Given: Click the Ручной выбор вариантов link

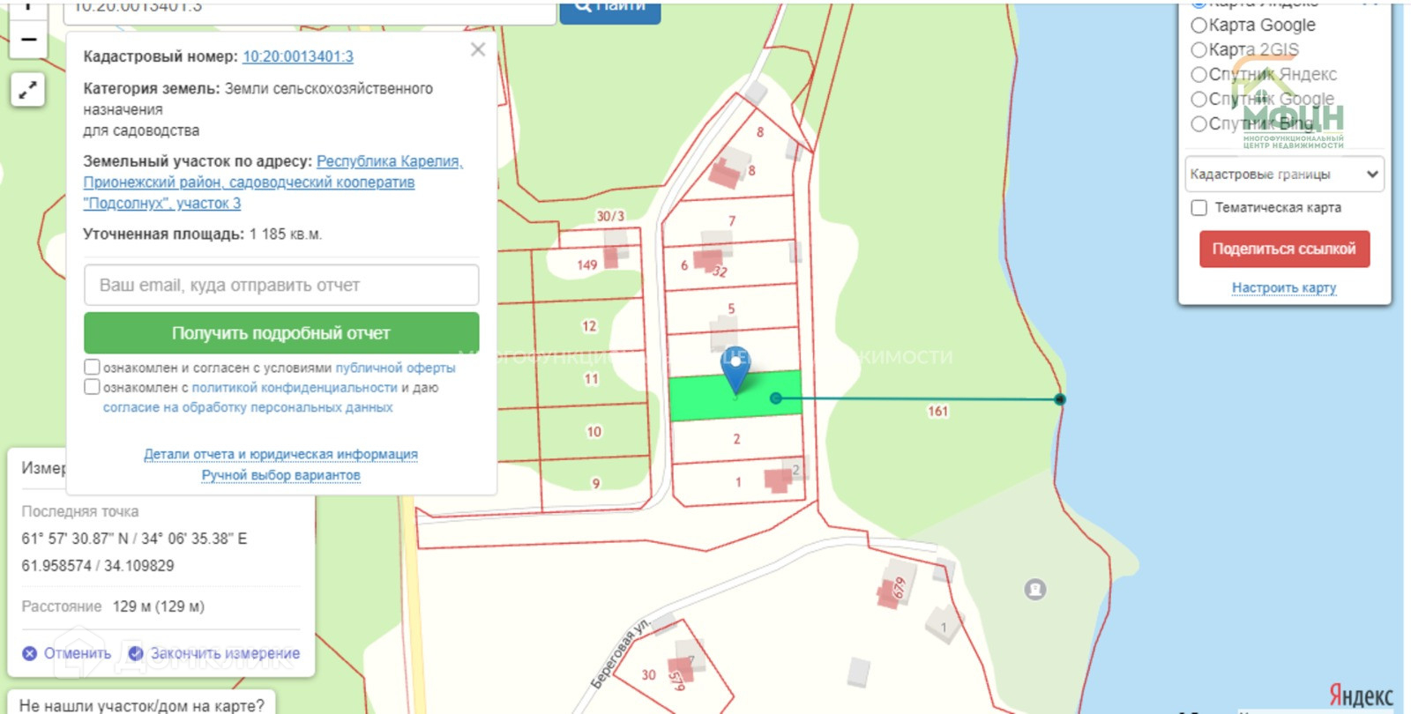Looking at the screenshot, I should (280, 475).
